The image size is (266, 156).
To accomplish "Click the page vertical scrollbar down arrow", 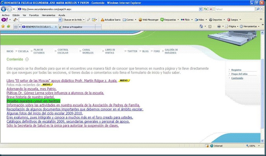I will (262, 141).
